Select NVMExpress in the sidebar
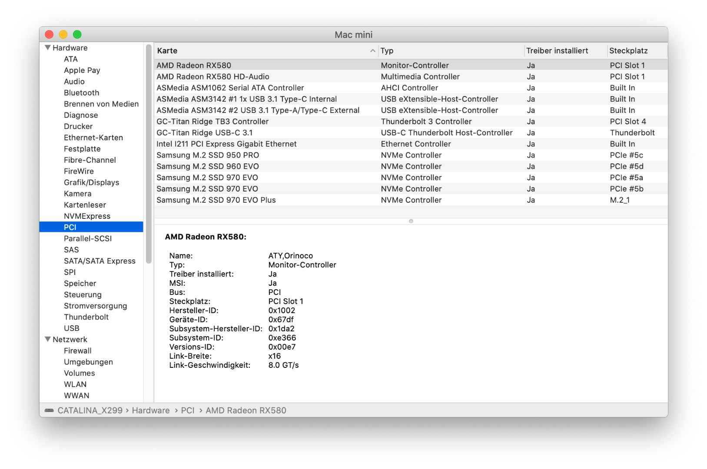Viewport: 707px width, 469px height. click(87, 216)
